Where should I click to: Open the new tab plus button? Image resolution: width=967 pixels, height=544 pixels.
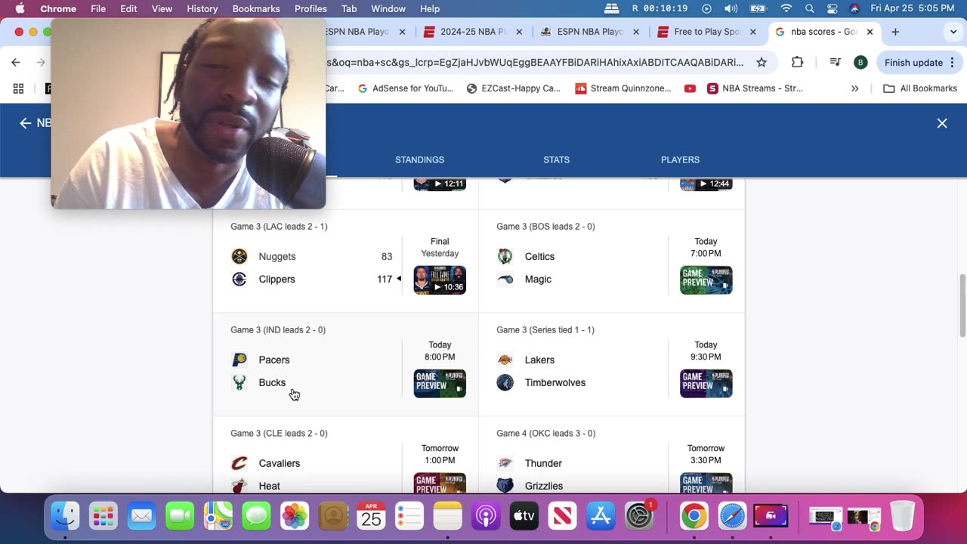coord(895,32)
